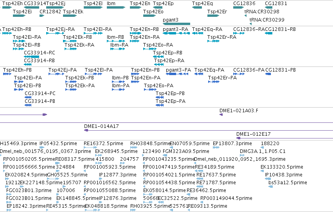Click the Tsp42Ep-RB transcript
This screenshot has width=333, height=212.
[158, 57]
